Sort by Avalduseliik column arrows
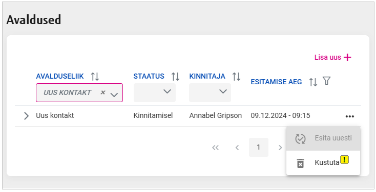This screenshot has height=192, width=376. [95, 77]
